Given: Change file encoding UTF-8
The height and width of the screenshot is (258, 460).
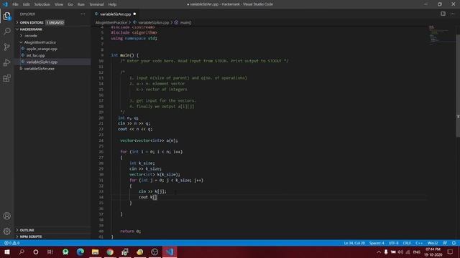Looking at the screenshot, I should pos(393,243).
